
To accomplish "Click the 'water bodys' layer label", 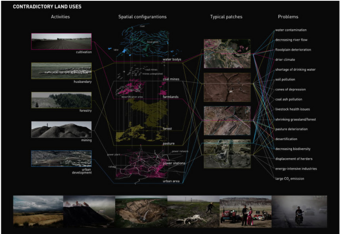I will [x=172, y=59].
